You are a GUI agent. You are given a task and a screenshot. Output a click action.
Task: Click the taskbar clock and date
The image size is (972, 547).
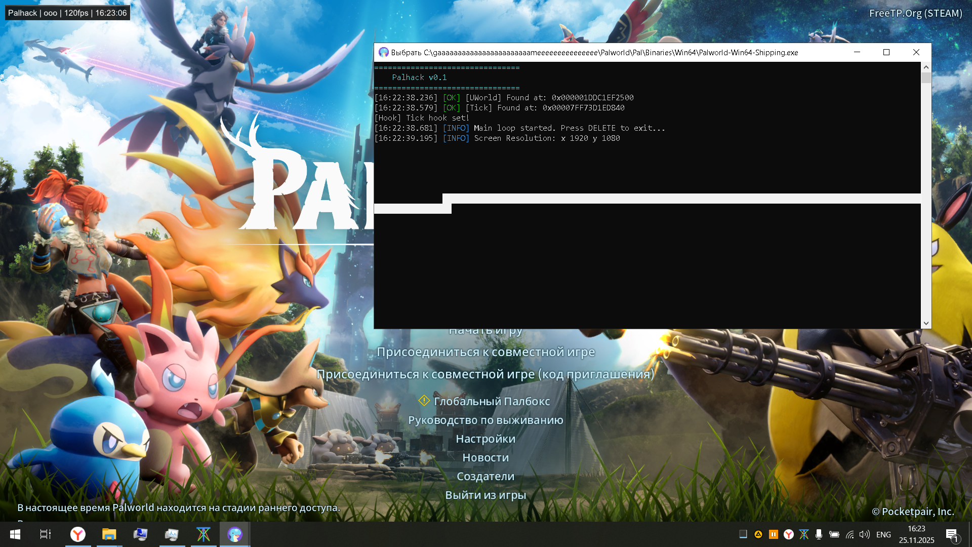pos(916,534)
